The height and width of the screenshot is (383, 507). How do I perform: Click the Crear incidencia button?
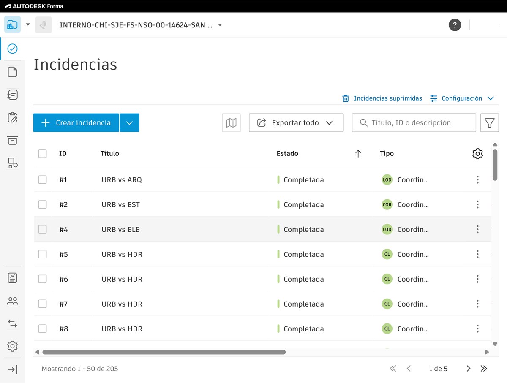click(x=76, y=122)
